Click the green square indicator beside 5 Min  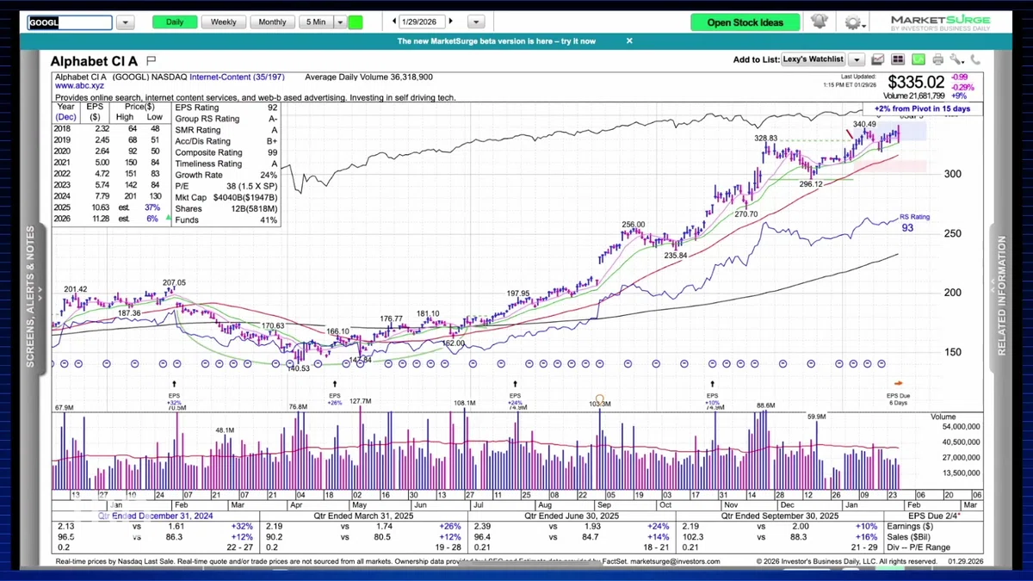click(x=356, y=22)
